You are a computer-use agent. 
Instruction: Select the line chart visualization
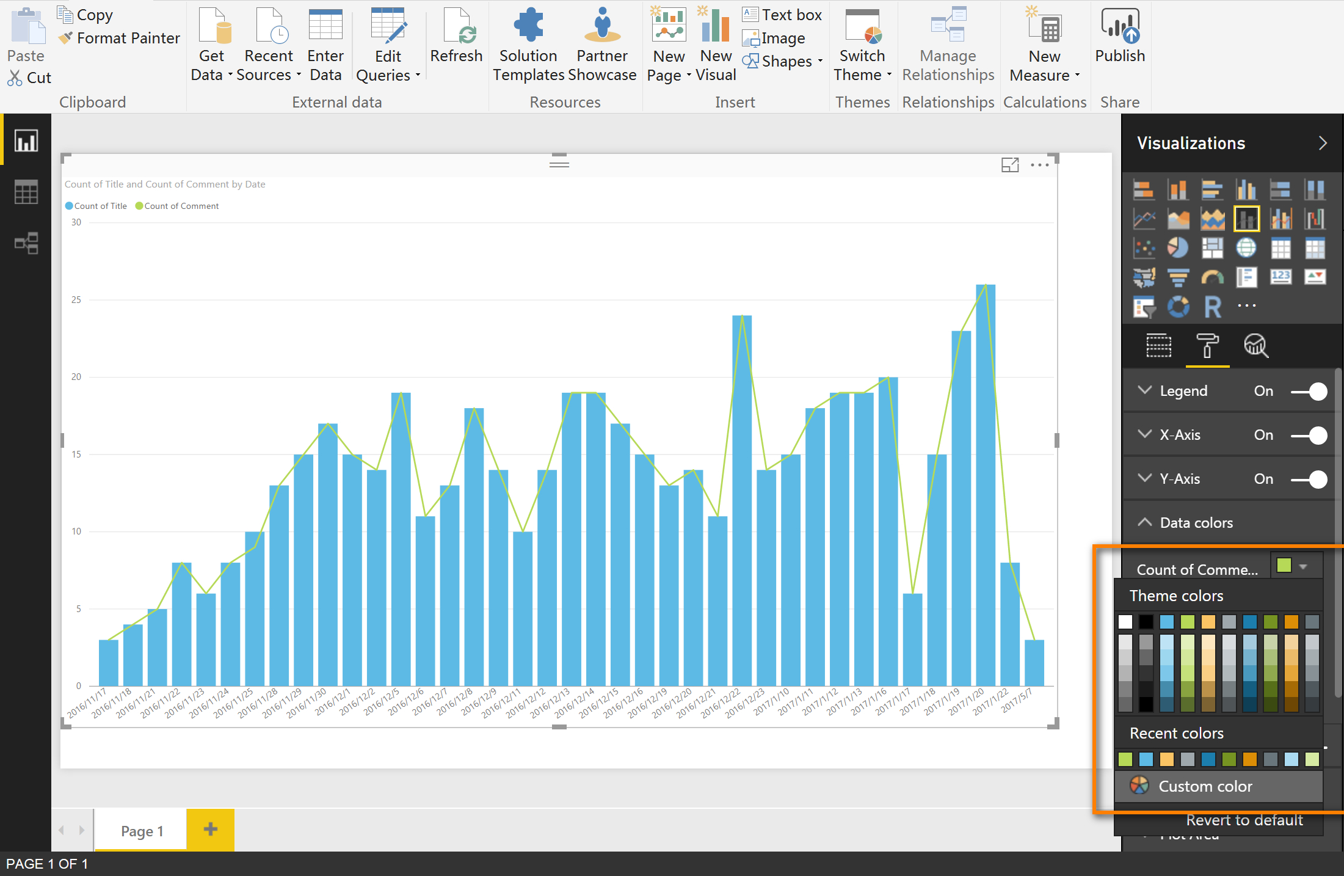(1144, 218)
